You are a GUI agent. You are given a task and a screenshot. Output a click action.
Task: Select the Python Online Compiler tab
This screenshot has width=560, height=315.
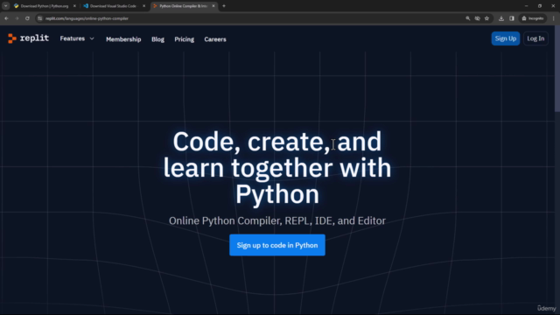(x=183, y=6)
